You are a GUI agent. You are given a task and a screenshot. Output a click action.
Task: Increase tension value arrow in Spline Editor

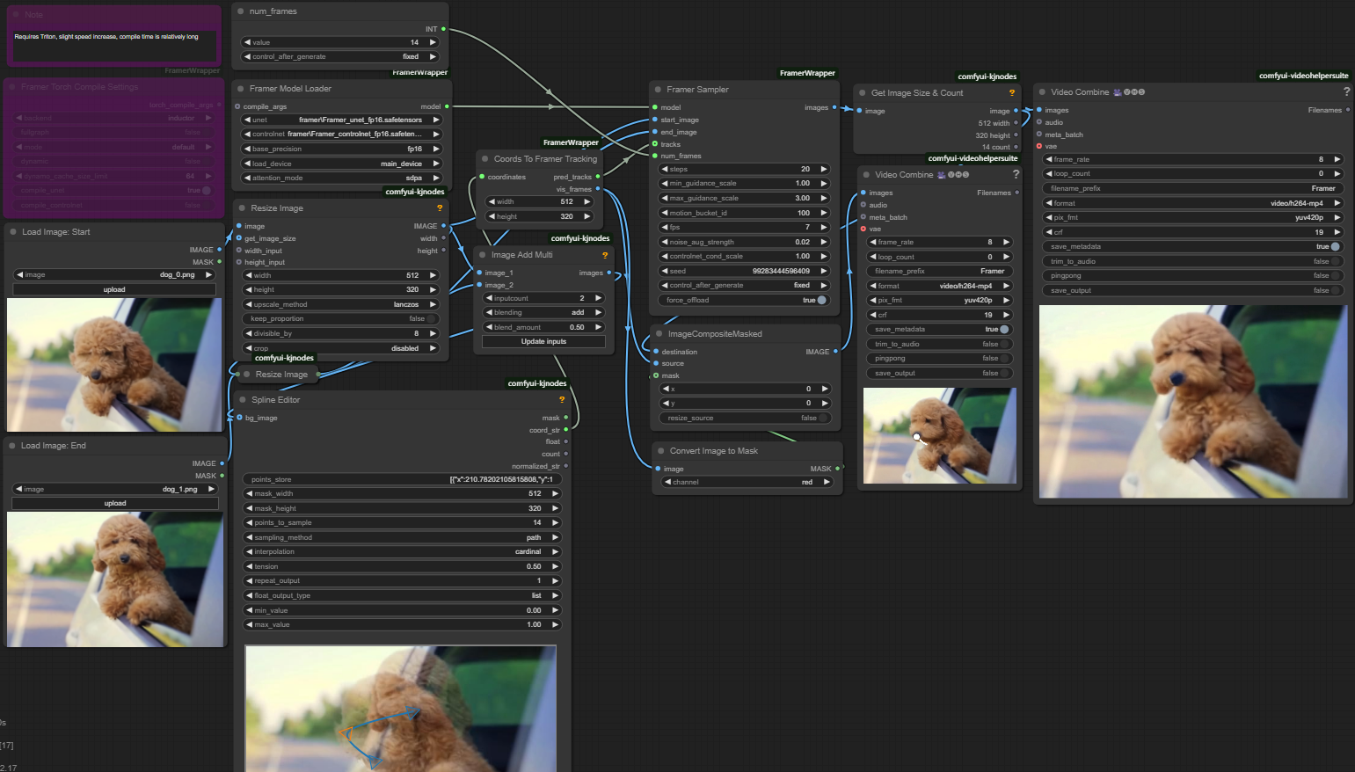pyautogui.click(x=555, y=566)
